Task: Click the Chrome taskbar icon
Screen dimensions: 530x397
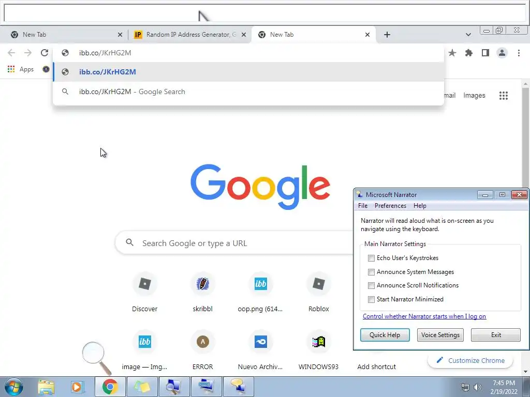Action: (x=110, y=387)
